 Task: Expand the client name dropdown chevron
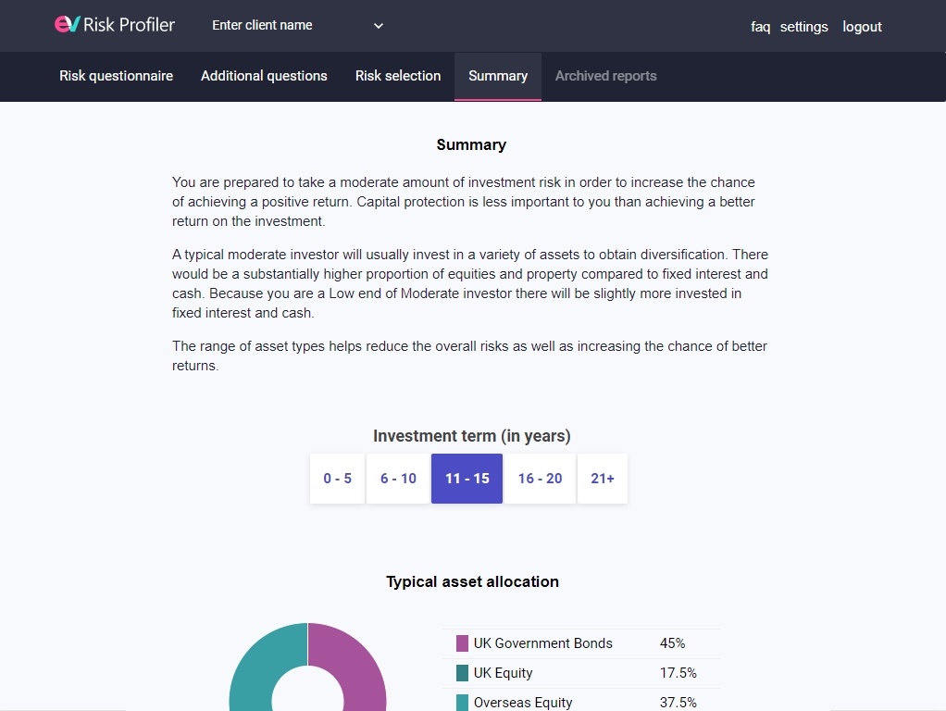point(379,25)
